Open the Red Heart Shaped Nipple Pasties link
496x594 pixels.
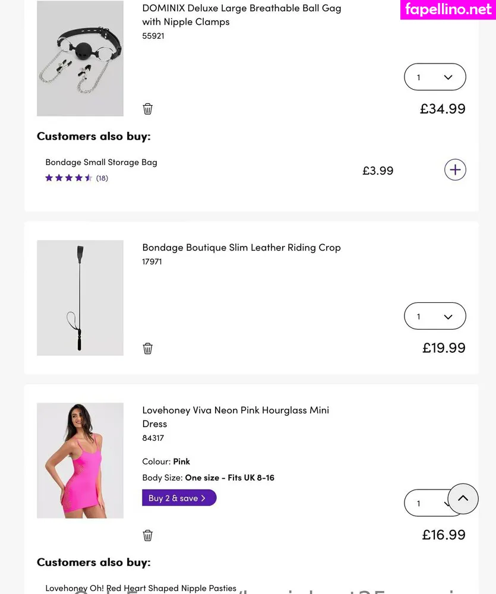141,588
